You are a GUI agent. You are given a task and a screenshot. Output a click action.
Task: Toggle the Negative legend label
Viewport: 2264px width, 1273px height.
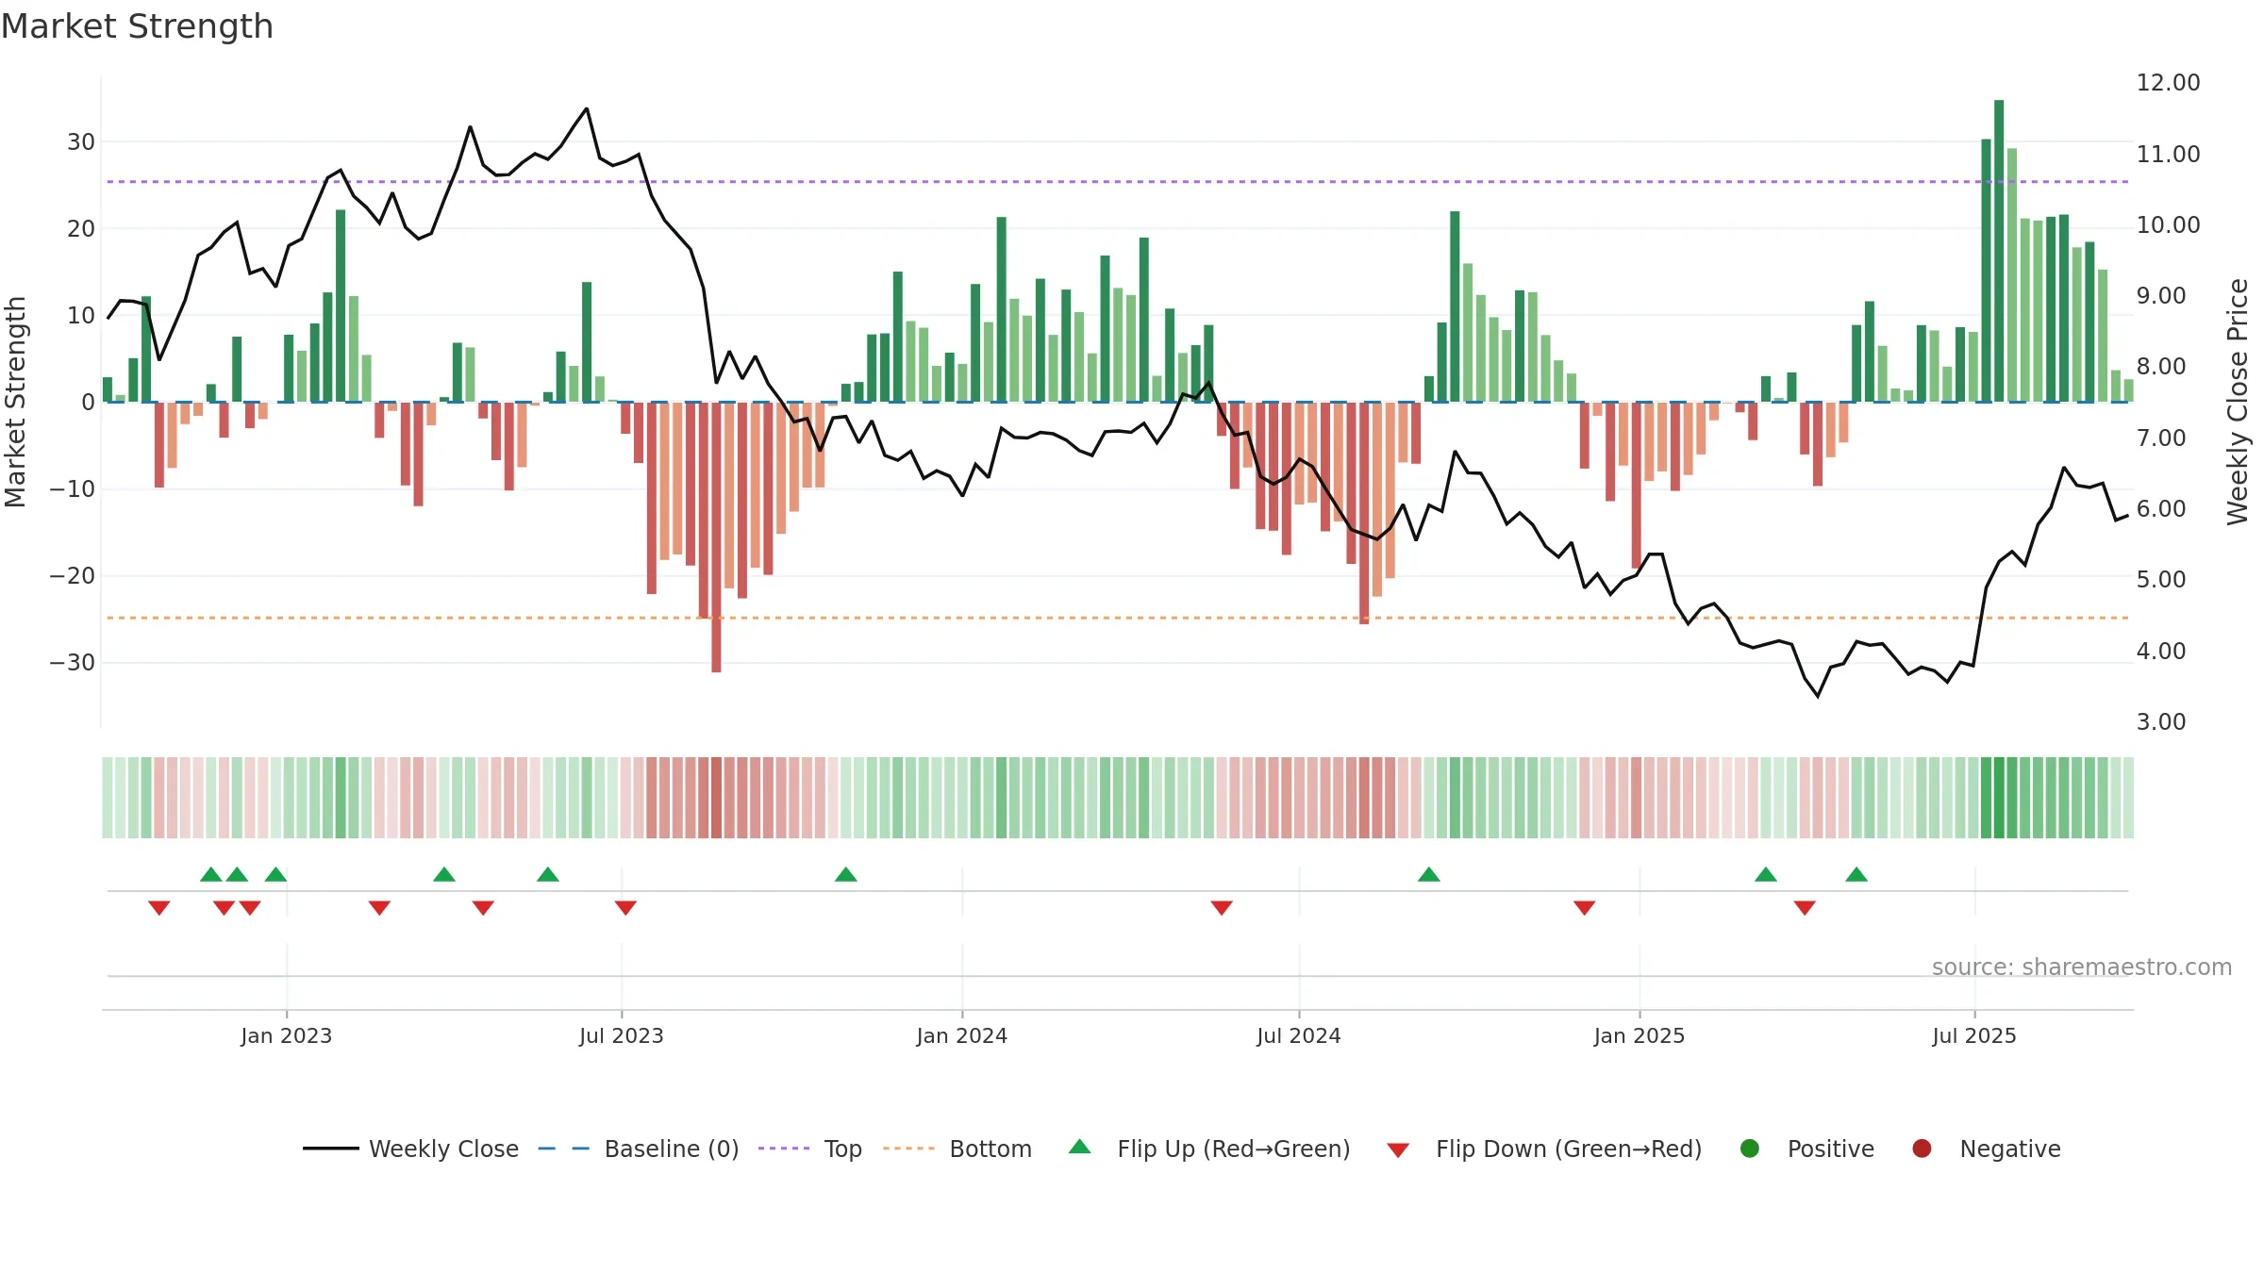point(2010,1149)
